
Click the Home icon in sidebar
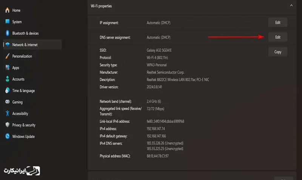pos(7,10)
